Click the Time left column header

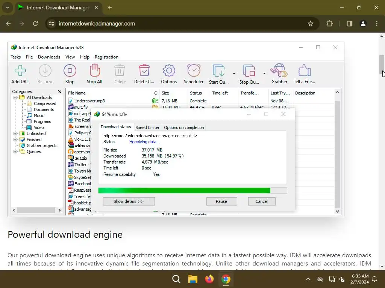click(224, 93)
